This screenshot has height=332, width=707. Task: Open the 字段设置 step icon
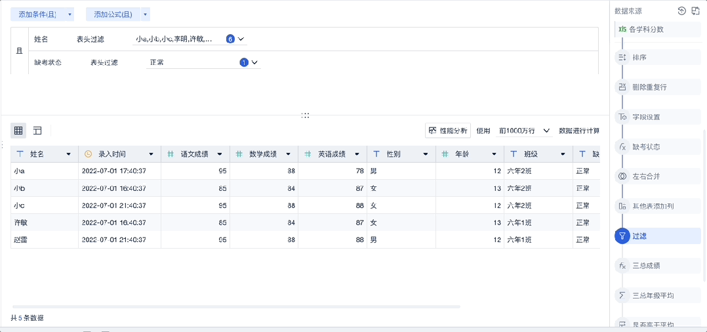coord(622,117)
